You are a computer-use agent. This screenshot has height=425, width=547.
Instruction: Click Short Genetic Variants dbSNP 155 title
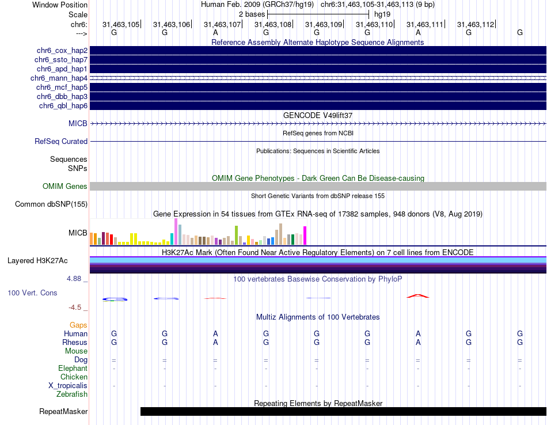(x=318, y=196)
